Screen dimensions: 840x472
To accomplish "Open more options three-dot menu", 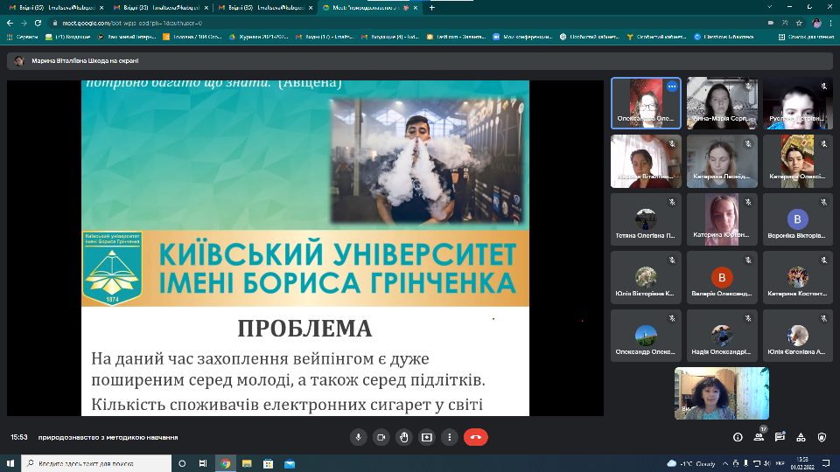I will click(451, 437).
